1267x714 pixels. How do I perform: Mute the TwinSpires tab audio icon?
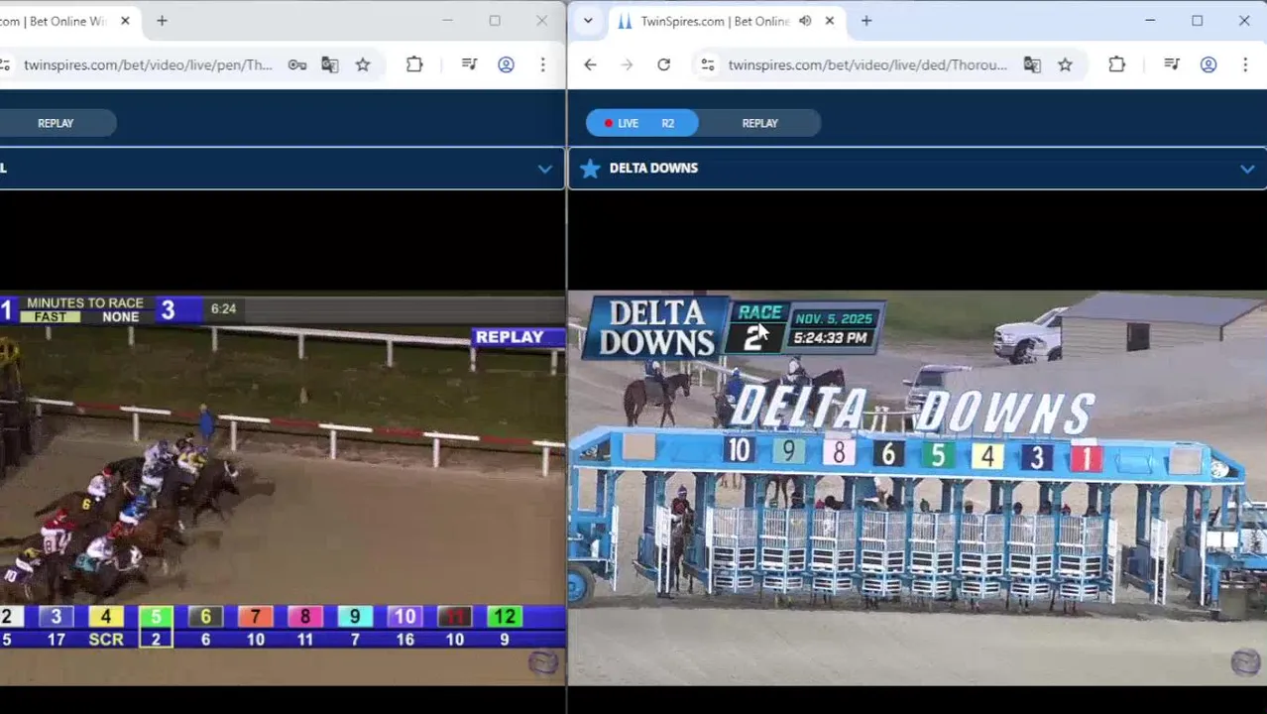(x=805, y=21)
